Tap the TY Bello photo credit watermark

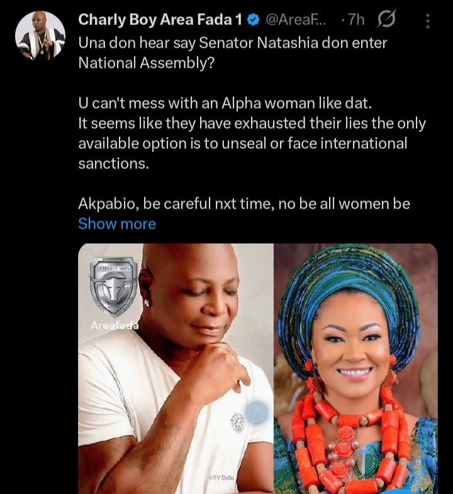[x=222, y=478]
